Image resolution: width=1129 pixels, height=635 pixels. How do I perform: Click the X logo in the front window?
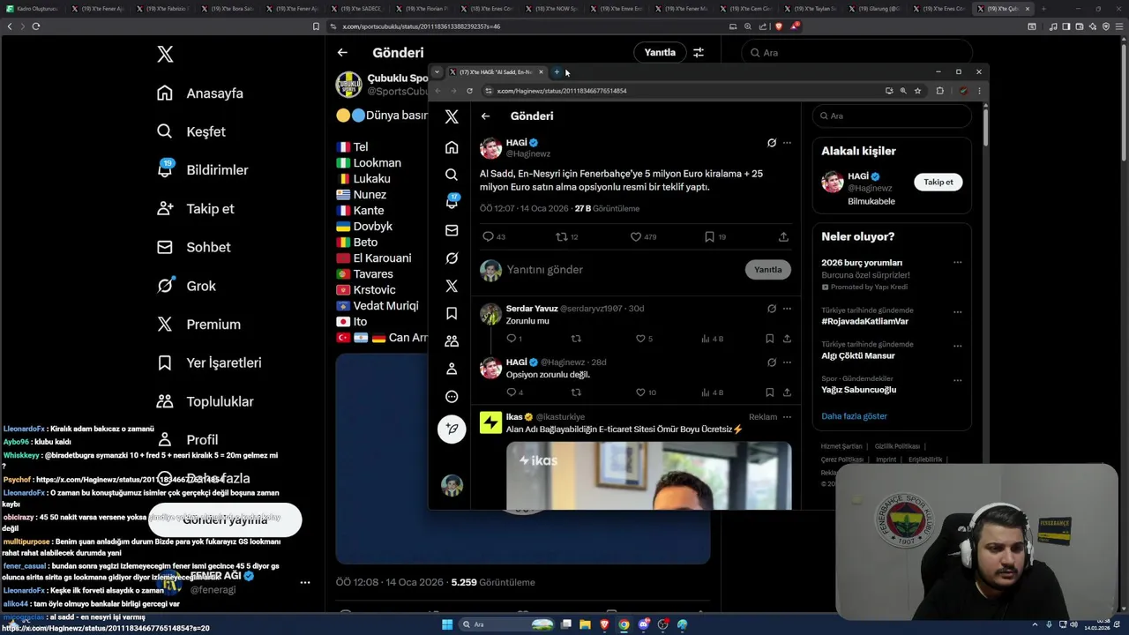(x=452, y=116)
